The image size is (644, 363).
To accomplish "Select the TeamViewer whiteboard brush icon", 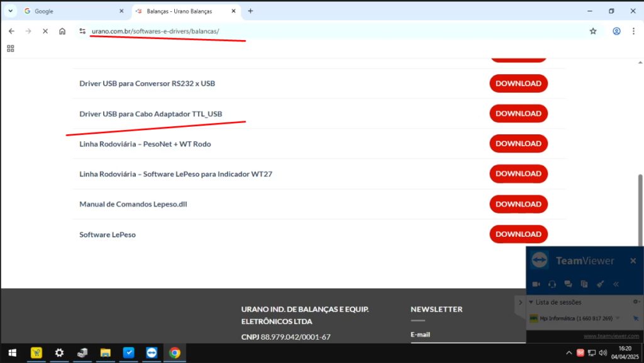I will (x=600, y=284).
